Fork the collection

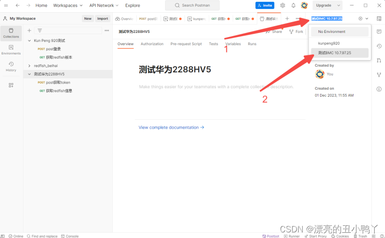(296, 31)
